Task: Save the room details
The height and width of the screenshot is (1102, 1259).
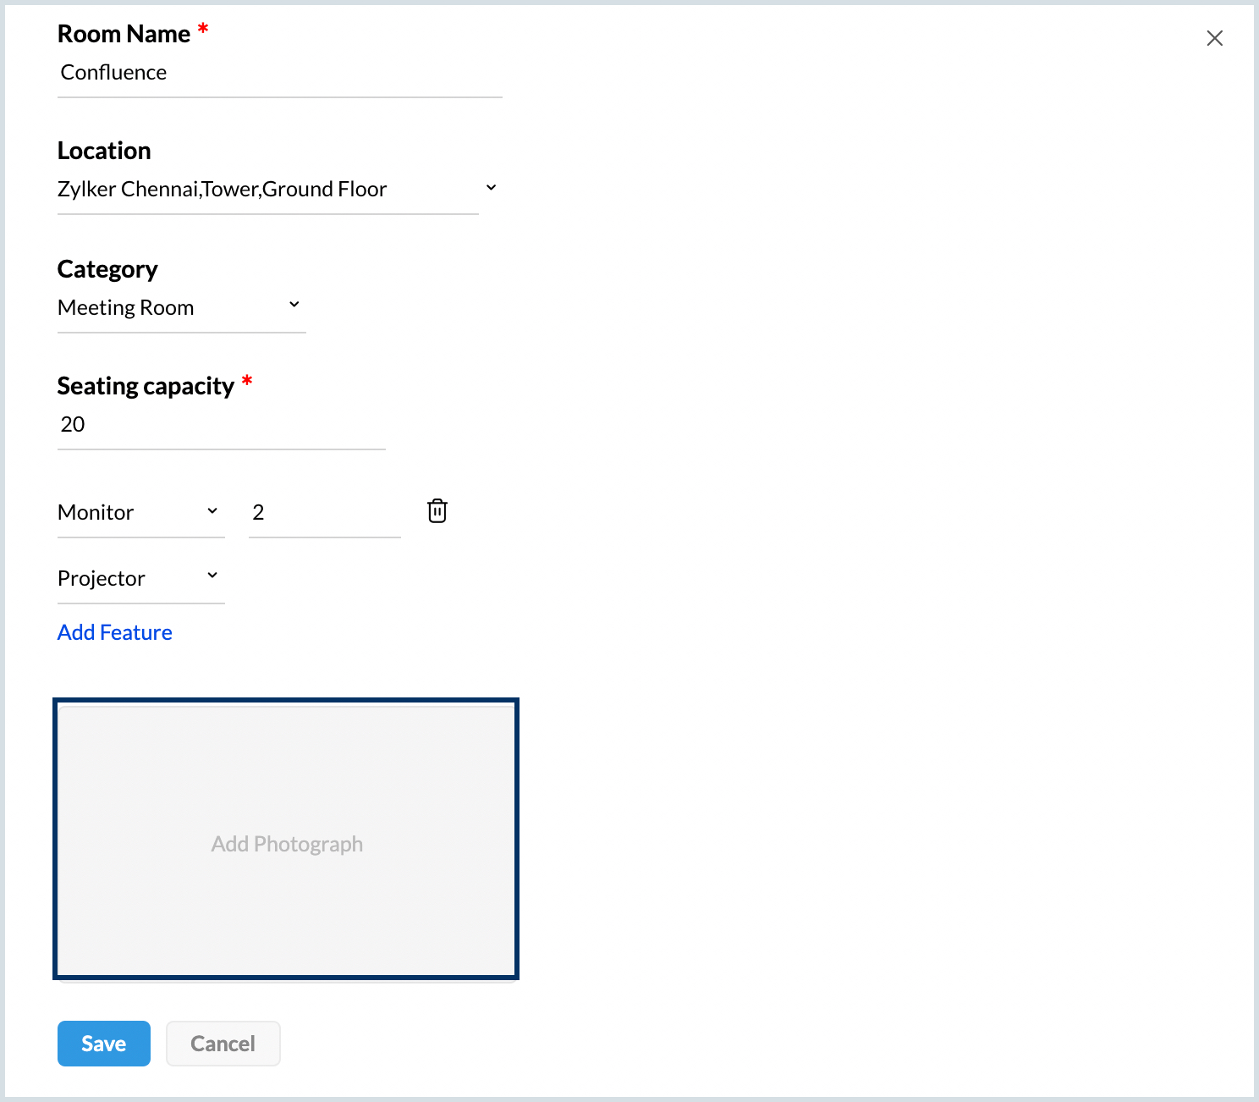Action: tap(104, 1044)
